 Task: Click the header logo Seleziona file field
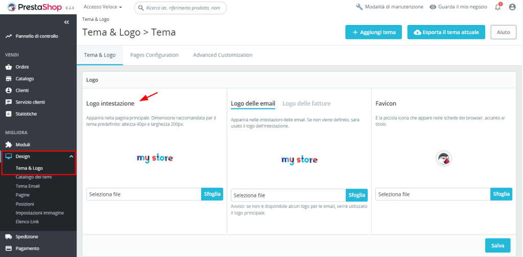pos(144,194)
